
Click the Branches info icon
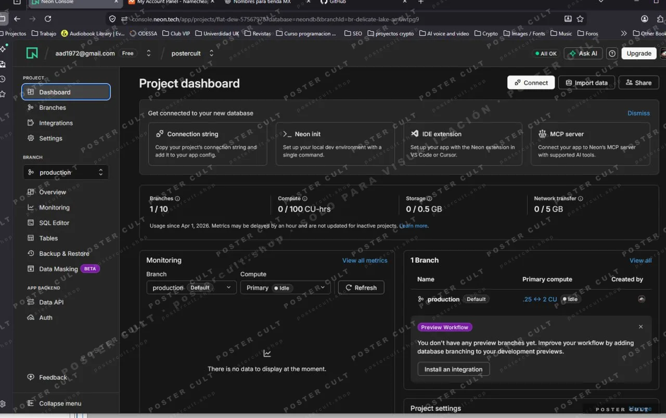177,199
